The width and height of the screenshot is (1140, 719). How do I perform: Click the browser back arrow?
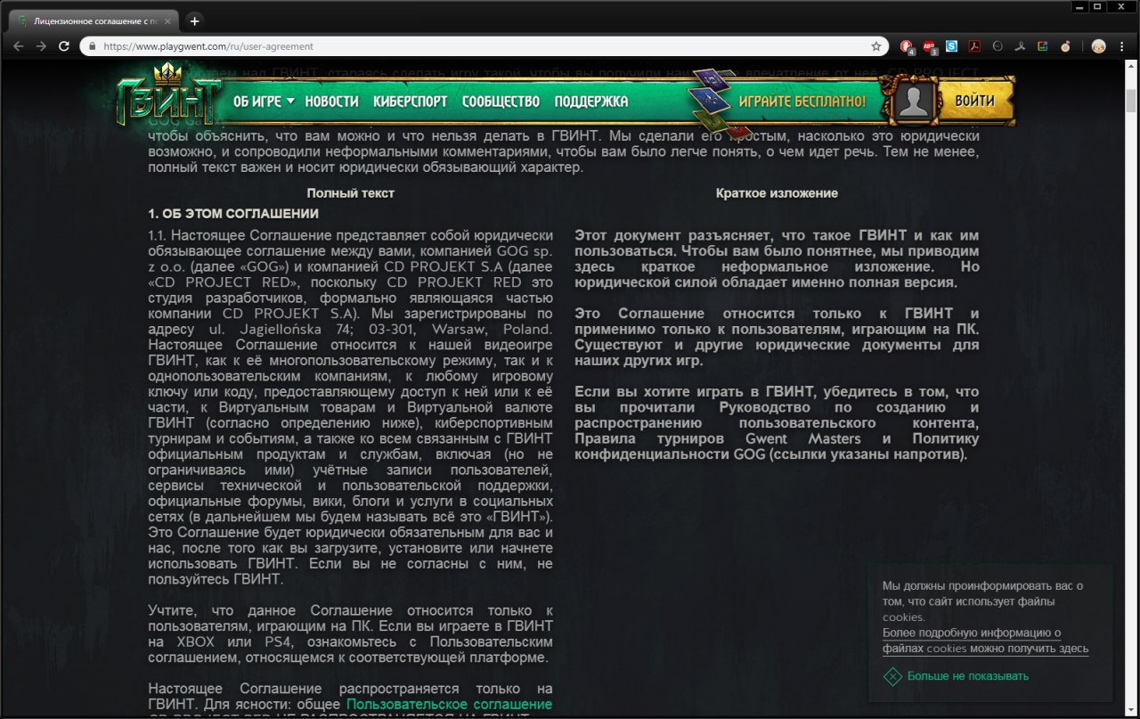click(x=18, y=46)
